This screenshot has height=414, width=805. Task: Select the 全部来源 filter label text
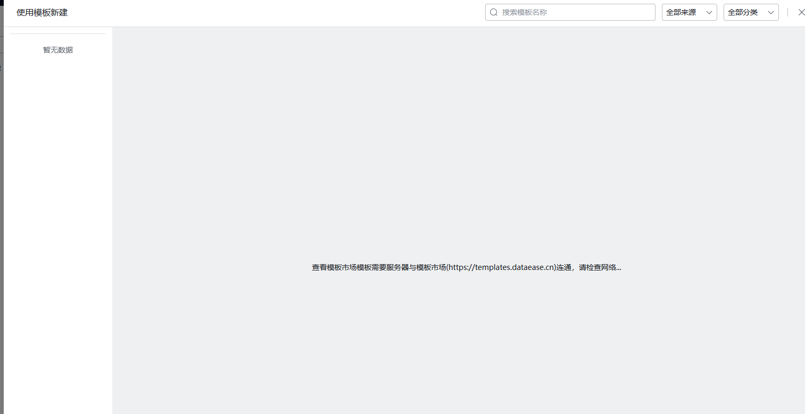pyautogui.click(x=683, y=12)
